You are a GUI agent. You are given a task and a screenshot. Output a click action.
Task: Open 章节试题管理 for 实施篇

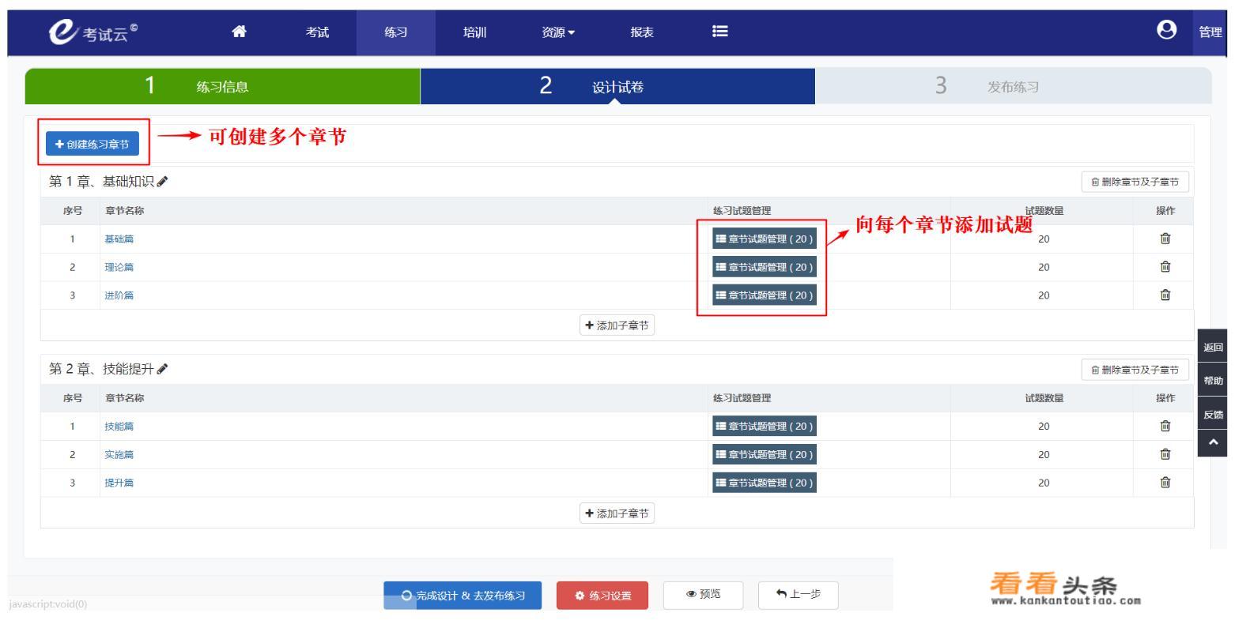764,454
